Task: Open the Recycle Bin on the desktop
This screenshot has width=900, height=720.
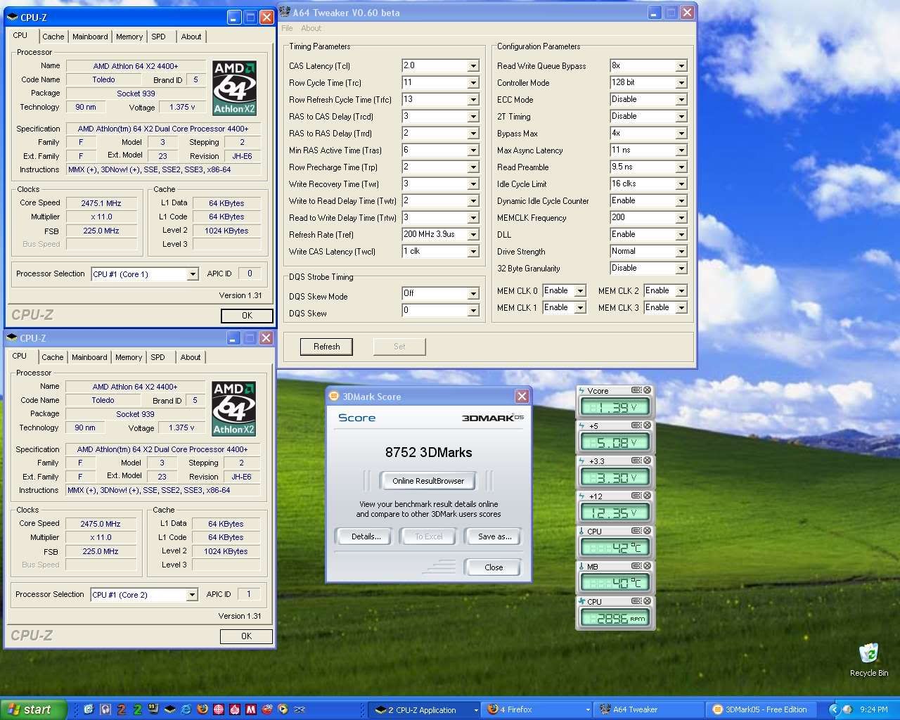Action: [x=869, y=660]
